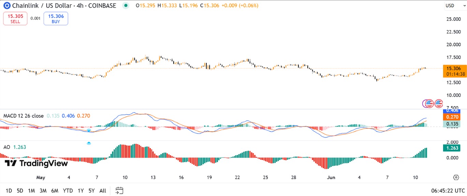Click the green market status dot
The width and height of the screenshot is (467, 196).
tap(127, 5)
